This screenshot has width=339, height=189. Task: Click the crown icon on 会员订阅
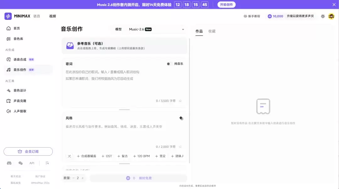(20, 151)
